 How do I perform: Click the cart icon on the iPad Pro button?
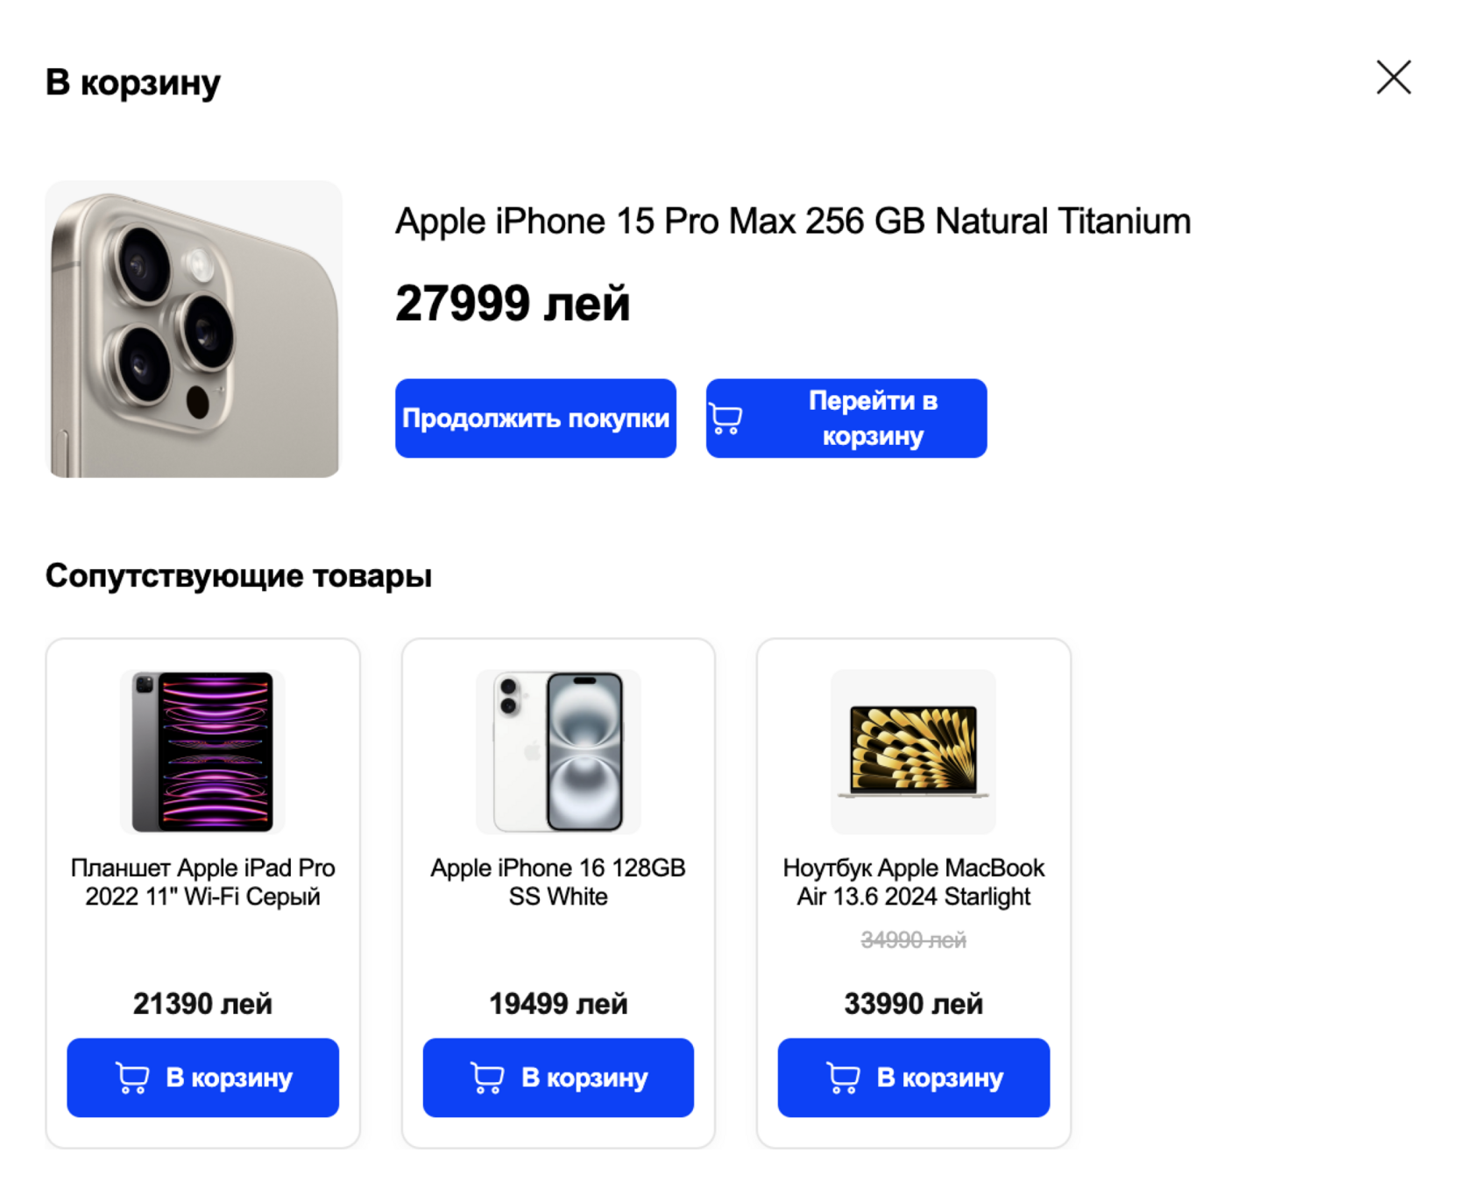[132, 1078]
